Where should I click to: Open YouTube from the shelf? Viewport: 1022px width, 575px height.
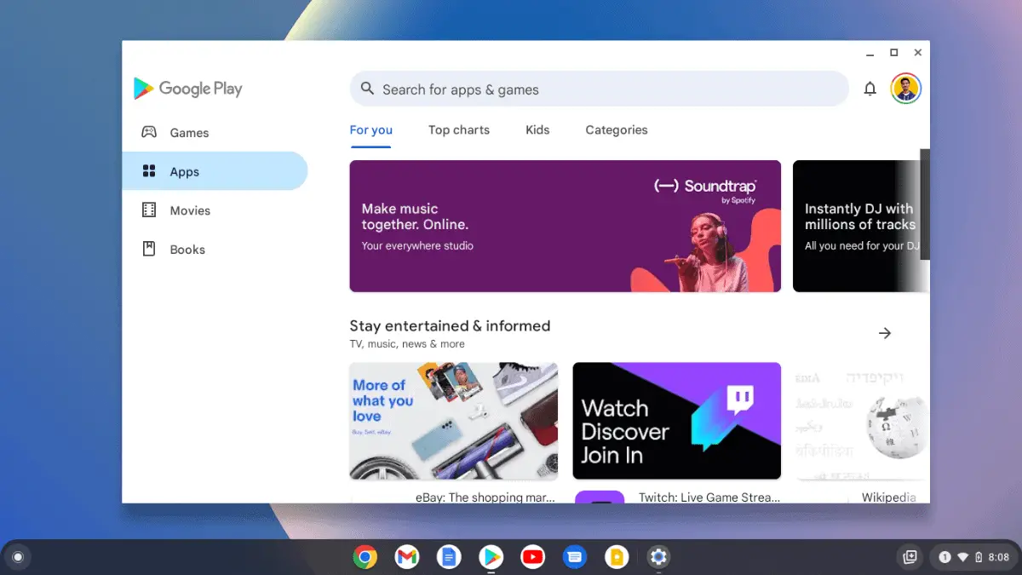tap(532, 557)
